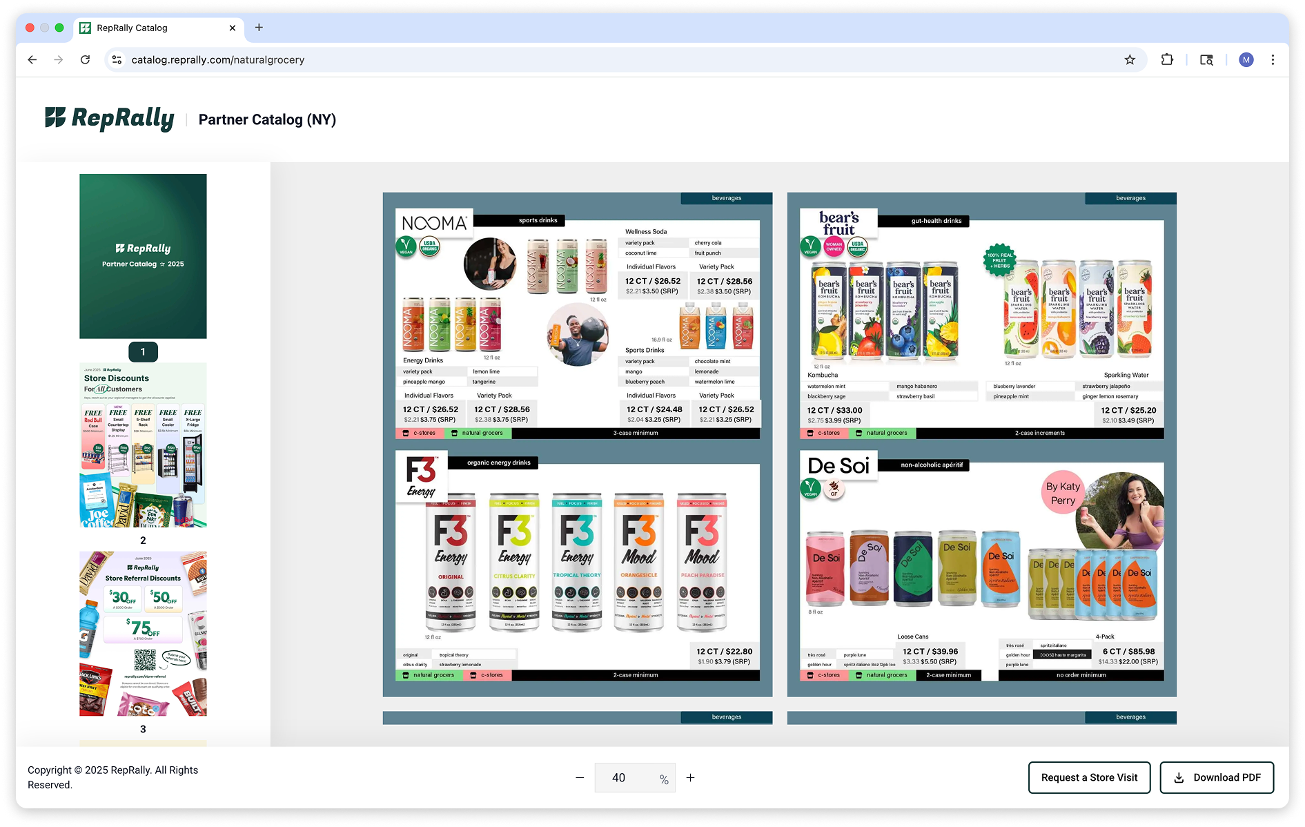The image size is (1305, 827).
Task: Click the "6 CT / $85.98" price
Action: 1128,651
